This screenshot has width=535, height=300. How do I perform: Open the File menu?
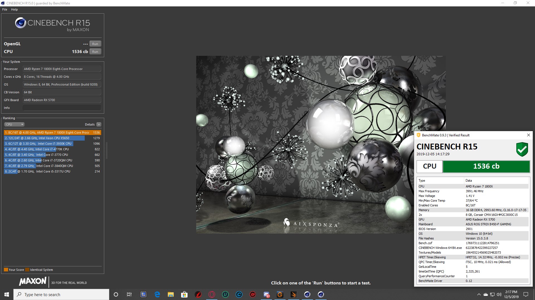point(5,9)
